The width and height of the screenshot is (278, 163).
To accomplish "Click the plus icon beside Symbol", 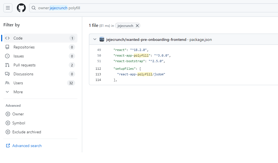I will pos(8,123).
